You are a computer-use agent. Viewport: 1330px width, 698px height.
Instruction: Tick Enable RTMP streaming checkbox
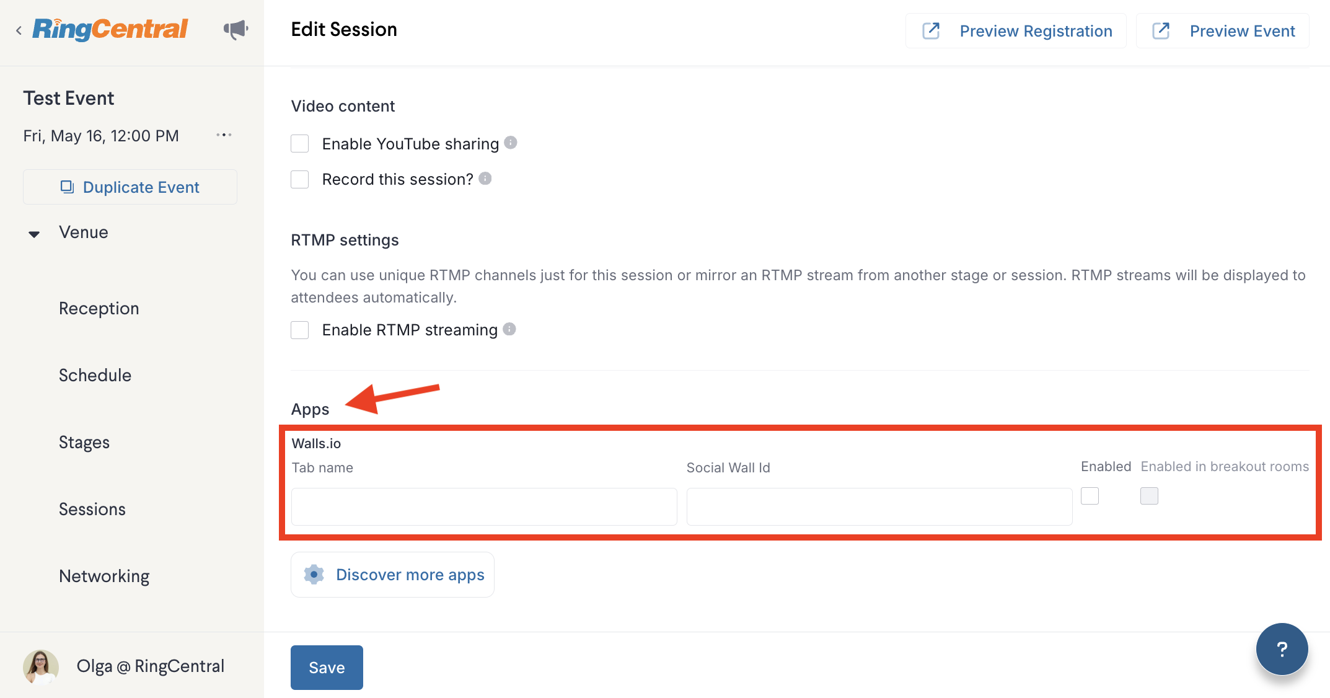300,330
